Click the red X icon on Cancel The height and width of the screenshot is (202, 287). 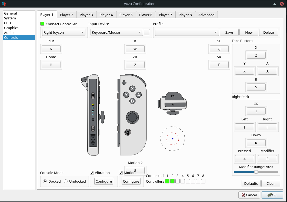(243, 195)
